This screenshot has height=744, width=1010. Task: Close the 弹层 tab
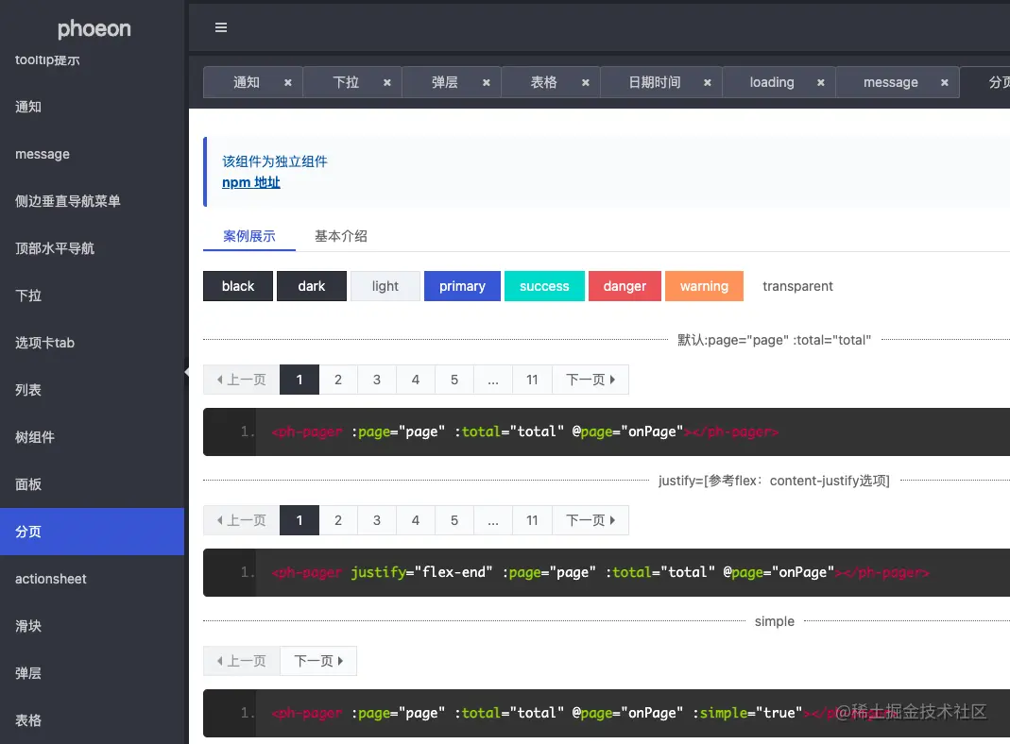(x=487, y=82)
